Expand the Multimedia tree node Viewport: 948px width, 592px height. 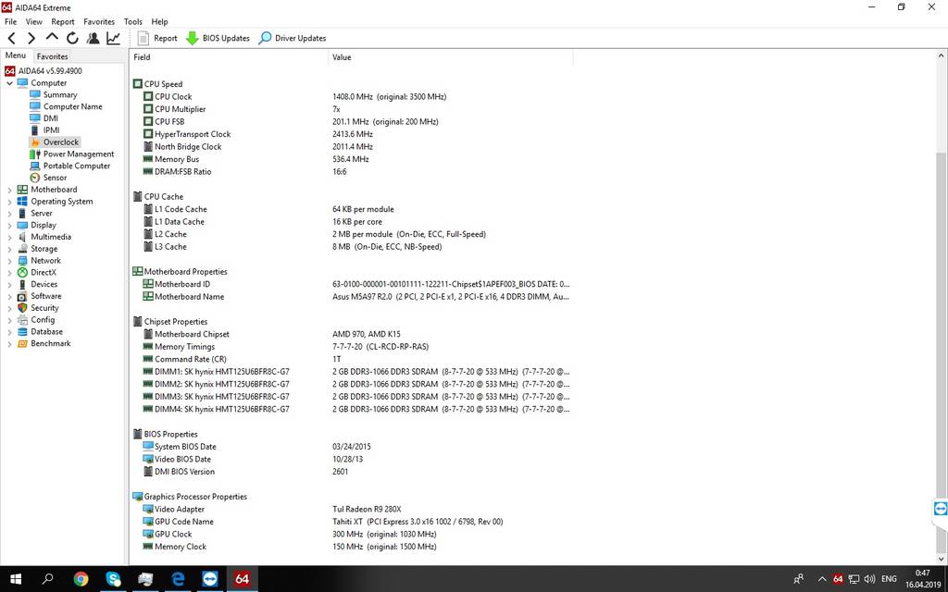pyautogui.click(x=9, y=237)
